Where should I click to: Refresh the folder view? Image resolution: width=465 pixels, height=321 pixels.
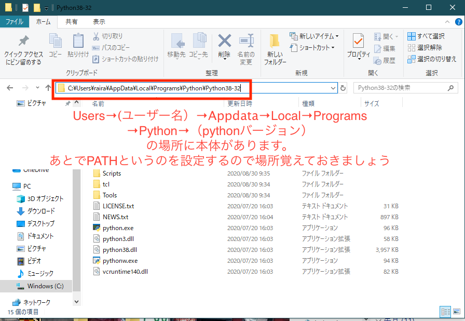coord(343,88)
